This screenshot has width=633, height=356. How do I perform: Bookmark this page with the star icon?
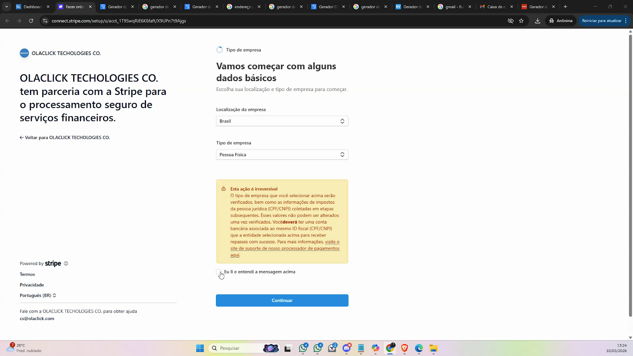(521, 21)
